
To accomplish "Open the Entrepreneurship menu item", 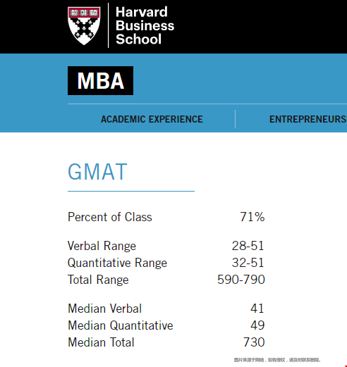I will [308, 119].
